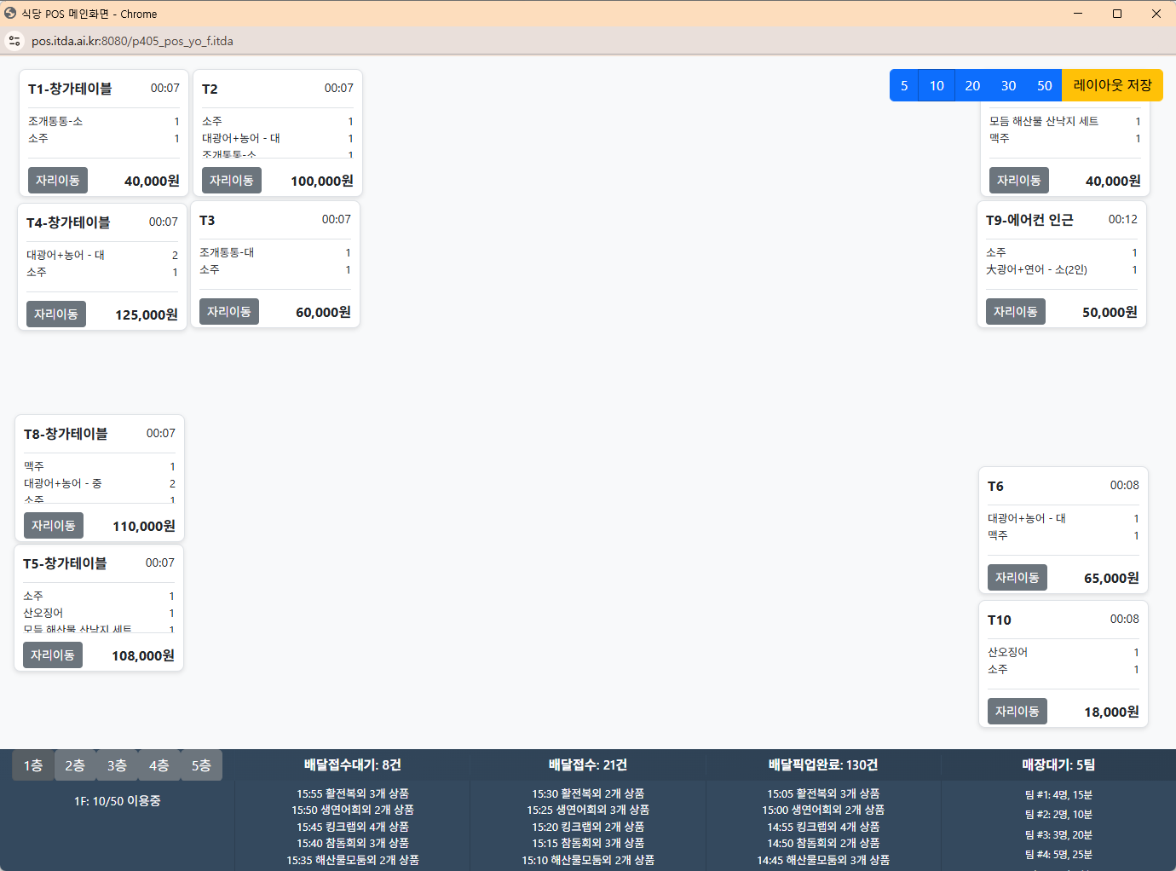Open the 3층 floor tab

117,765
